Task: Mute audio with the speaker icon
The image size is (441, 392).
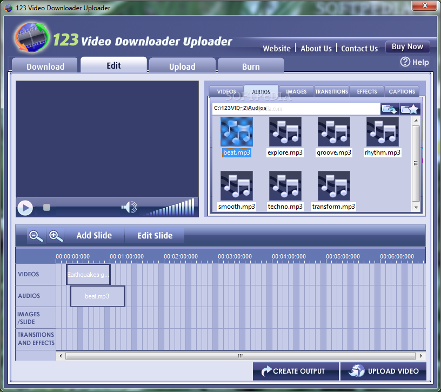Action: pos(129,207)
